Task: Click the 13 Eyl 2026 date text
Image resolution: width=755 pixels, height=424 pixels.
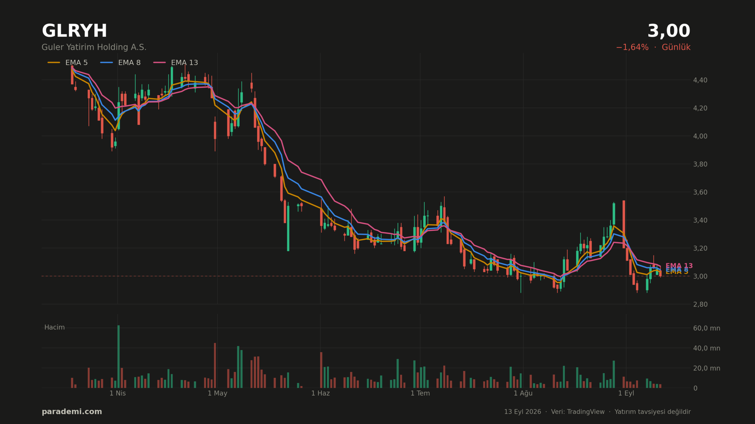Action: (x=522, y=412)
